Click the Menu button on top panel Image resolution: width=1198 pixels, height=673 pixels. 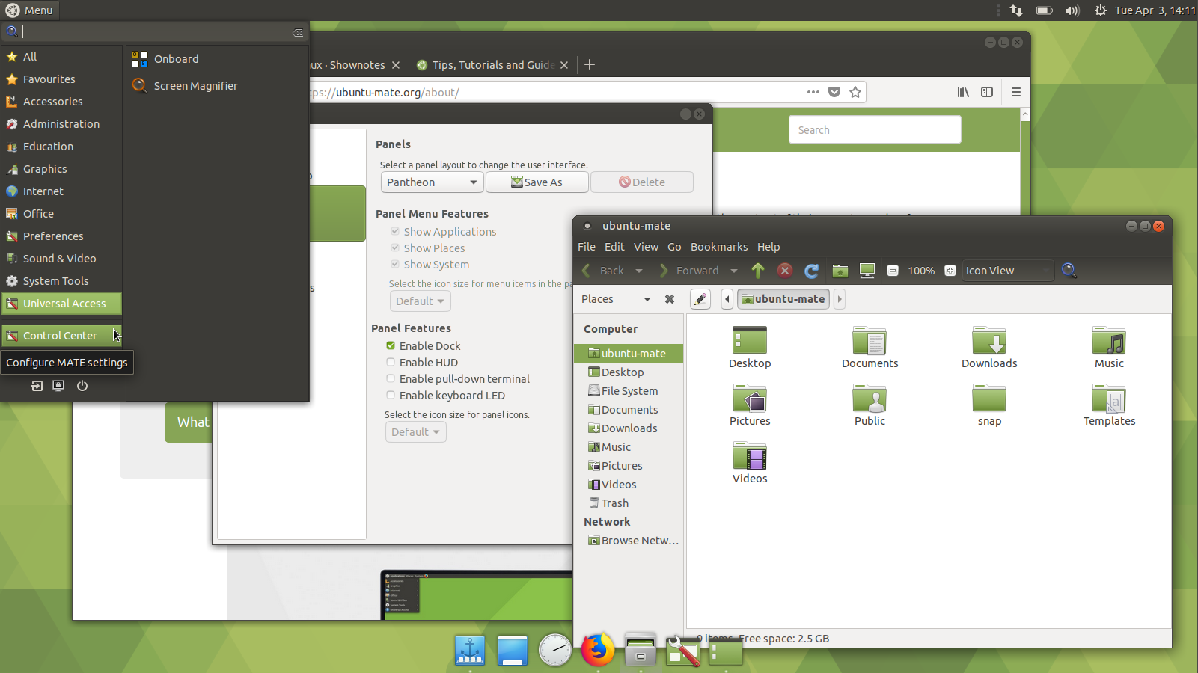pyautogui.click(x=30, y=10)
